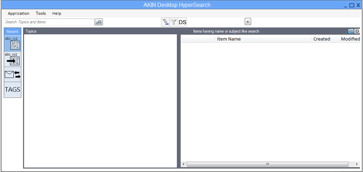
Task: Click the horizontal scrollbar thumb of the items list
Action: tap(268, 164)
